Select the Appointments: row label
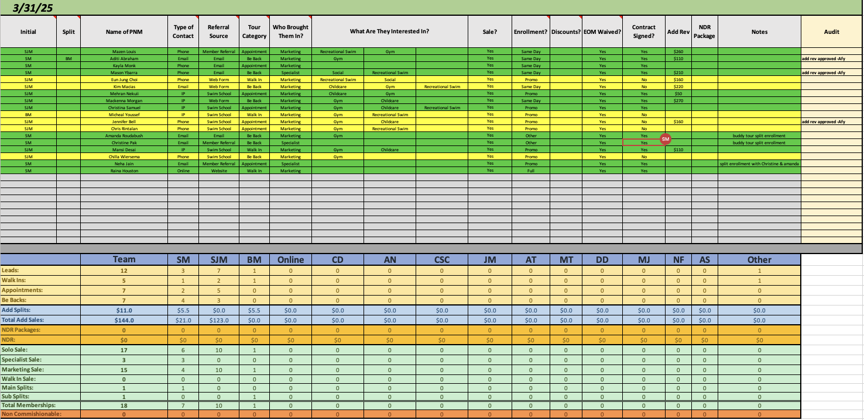 40,290
